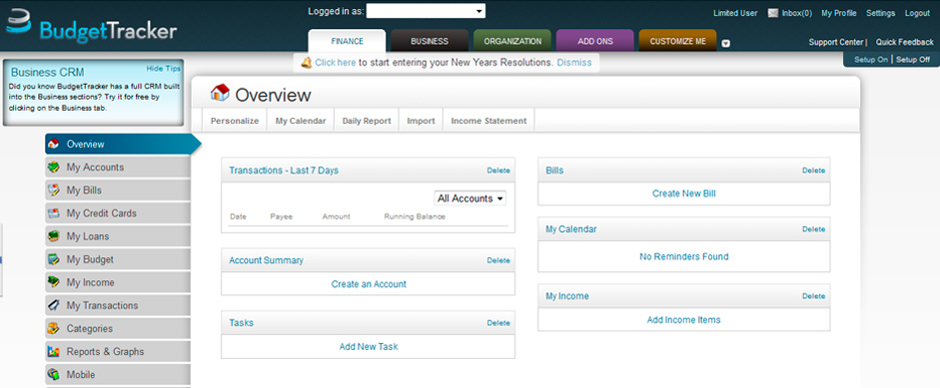The image size is (940, 388).
Task: Open the Daily Report toolbar option
Action: pos(367,121)
